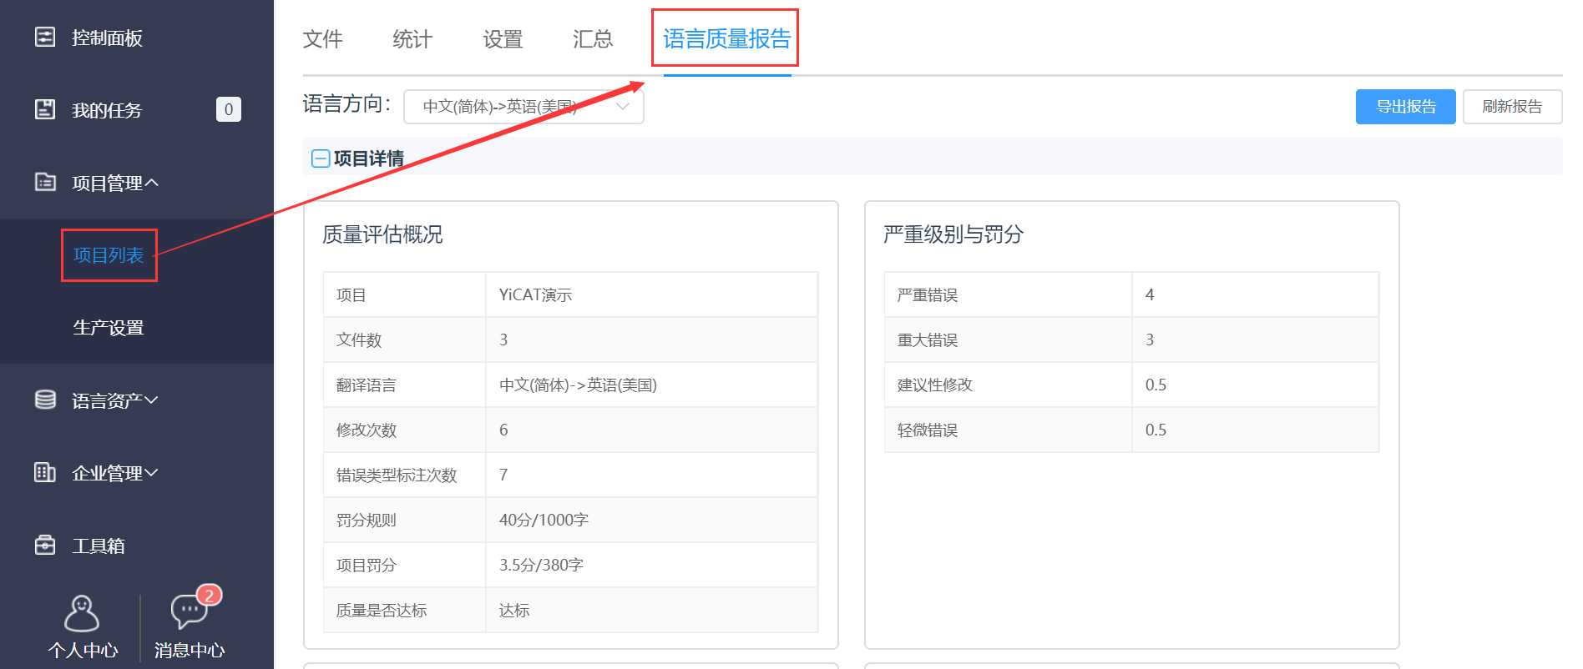
Task: Click the Control Panel sidebar icon
Action: [x=45, y=38]
